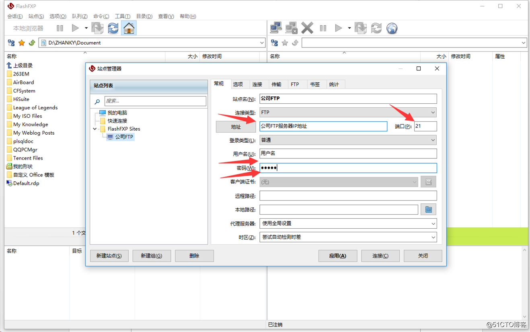
Task: Open the local path D:\ZHANKY\Document dropdown
Action: (262, 43)
